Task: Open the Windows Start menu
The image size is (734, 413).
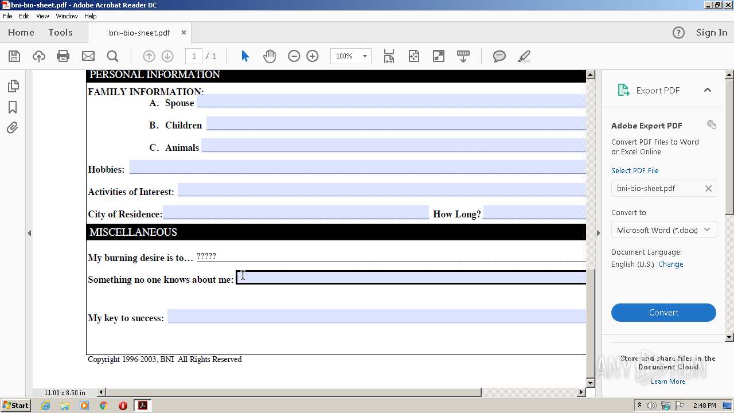Action: tap(15, 405)
